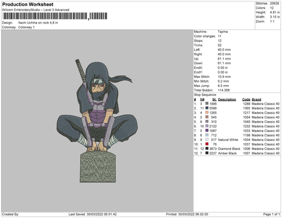
Task: Click the Machine value 'Tajima'
Action: pos(223,31)
